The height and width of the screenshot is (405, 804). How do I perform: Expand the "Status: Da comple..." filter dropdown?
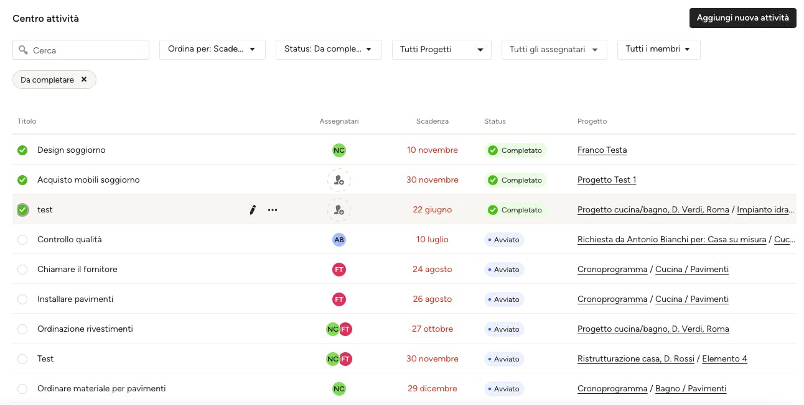click(329, 49)
